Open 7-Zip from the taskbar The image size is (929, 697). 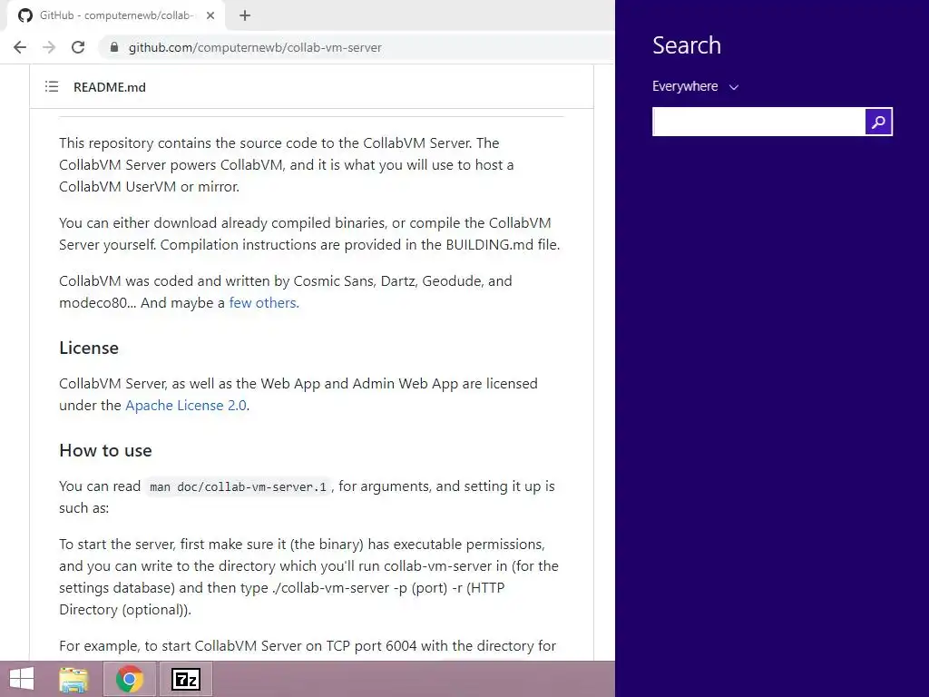tap(185, 679)
